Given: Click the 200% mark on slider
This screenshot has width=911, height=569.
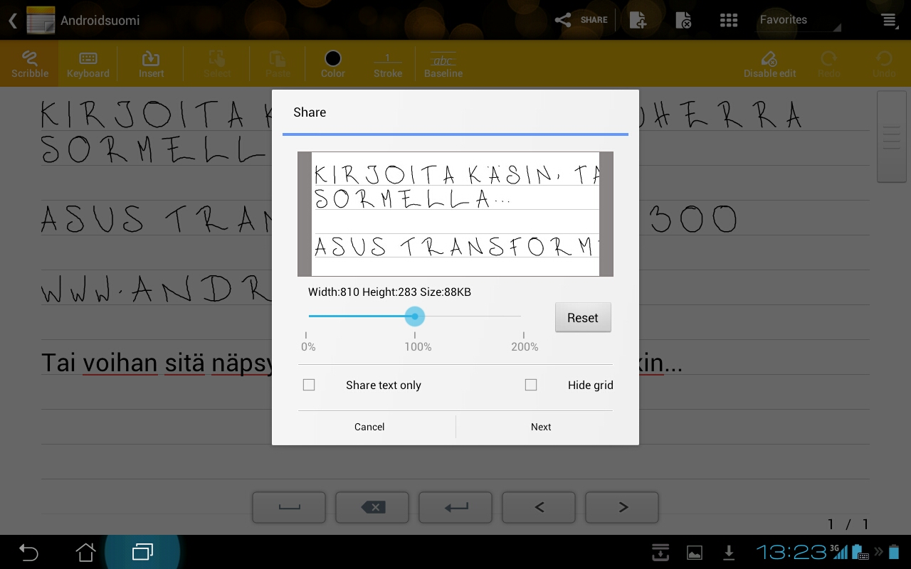Looking at the screenshot, I should click(525, 346).
